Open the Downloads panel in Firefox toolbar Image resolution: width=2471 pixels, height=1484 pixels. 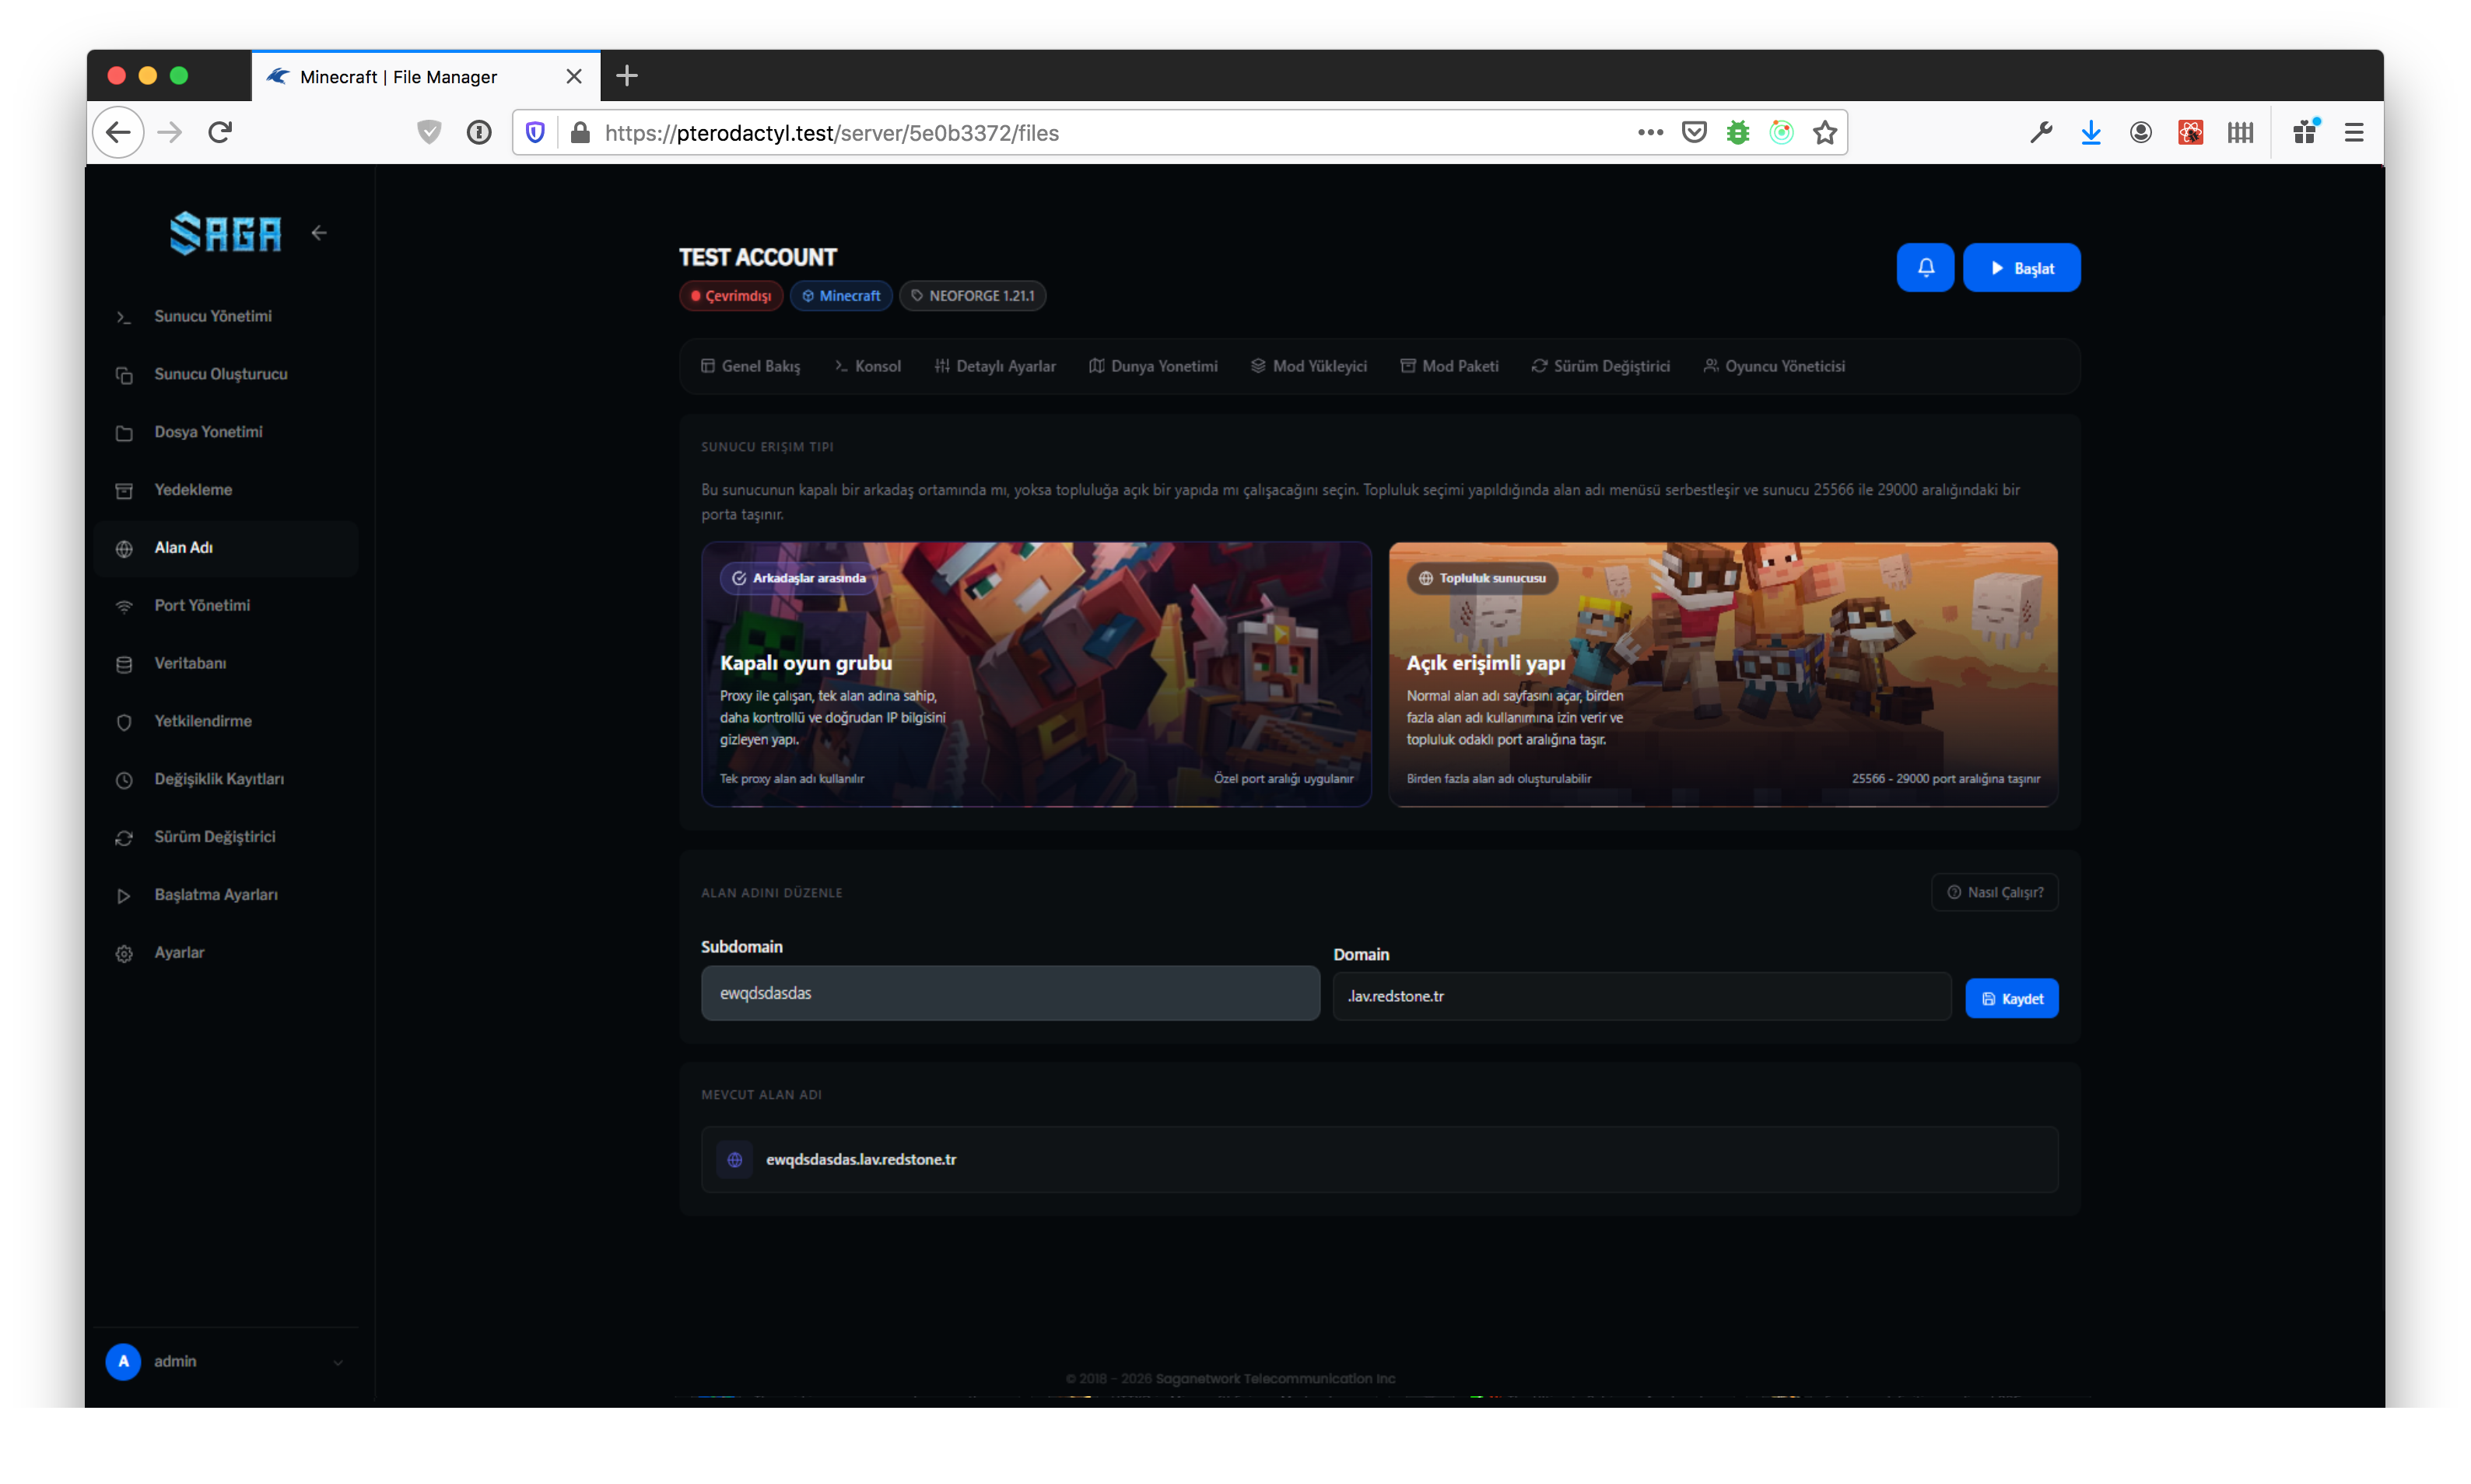(x=2090, y=132)
